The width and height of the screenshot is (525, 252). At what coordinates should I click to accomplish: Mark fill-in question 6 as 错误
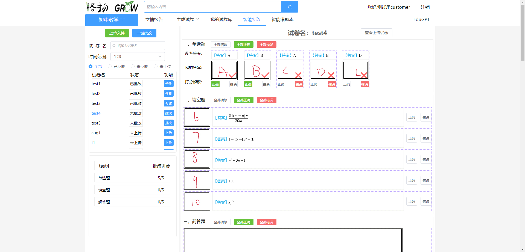tap(426, 117)
